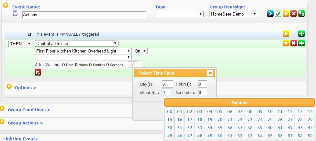
Task: Select 14 in the Minutes picker
Action: 310,112
